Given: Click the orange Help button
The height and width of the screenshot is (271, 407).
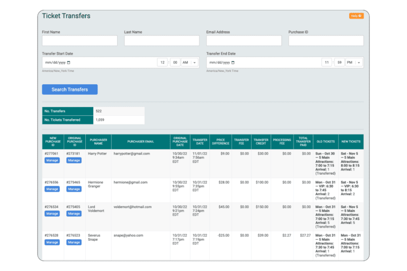Looking at the screenshot, I should [x=356, y=16].
